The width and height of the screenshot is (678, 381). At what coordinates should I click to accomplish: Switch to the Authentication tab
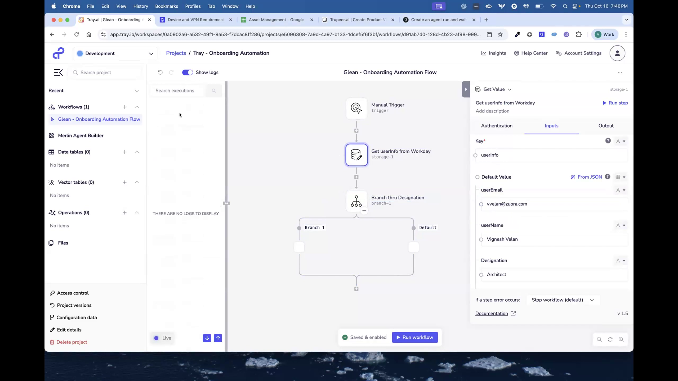tap(496, 126)
